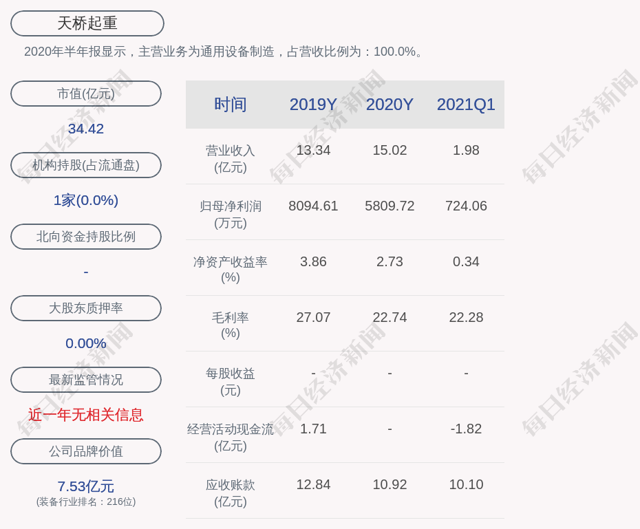Click cash flow value 1.71
The height and width of the screenshot is (529, 640).
tap(313, 429)
